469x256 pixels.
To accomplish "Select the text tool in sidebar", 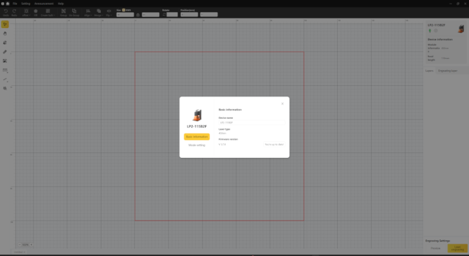I will (x=5, y=70).
